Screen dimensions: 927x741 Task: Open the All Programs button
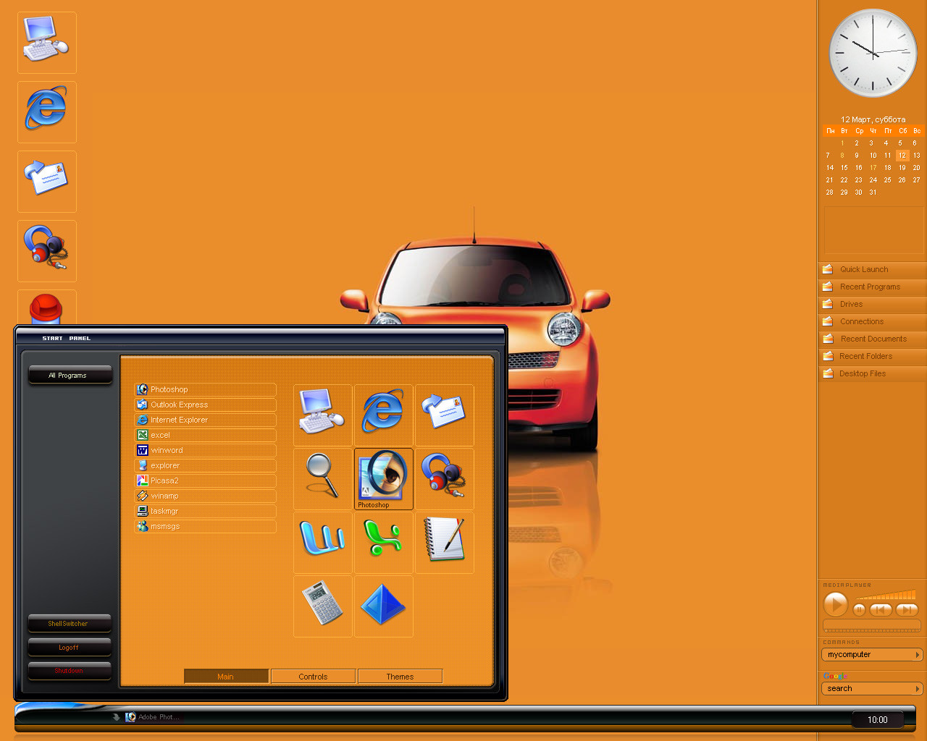[x=70, y=375]
